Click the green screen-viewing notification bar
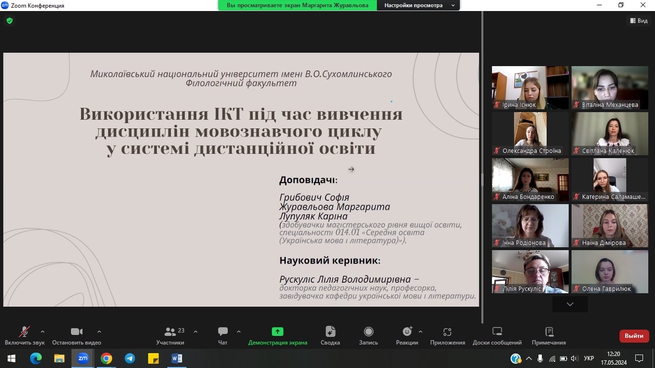The width and height of the screenshot is (655, 368). pos(297,5)
